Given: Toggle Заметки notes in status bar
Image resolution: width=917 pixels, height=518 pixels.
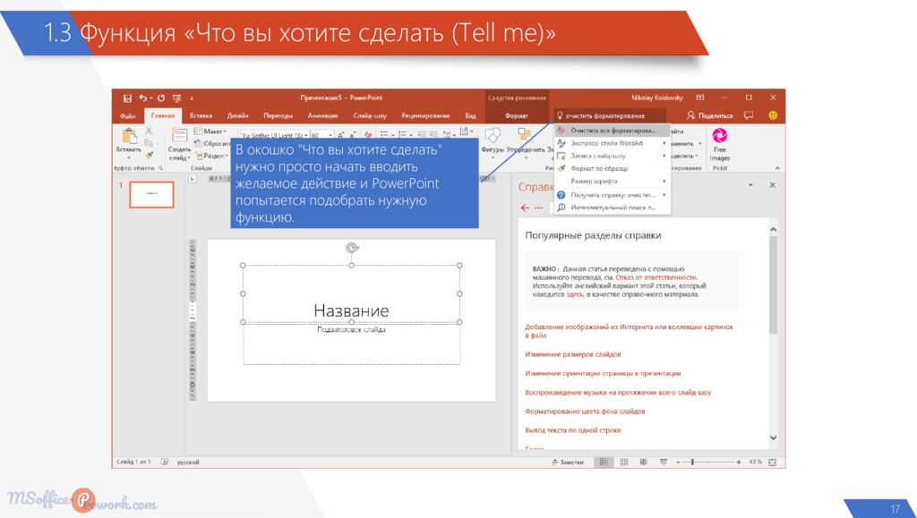Looking at the screenshot, I should click(567, 462).
